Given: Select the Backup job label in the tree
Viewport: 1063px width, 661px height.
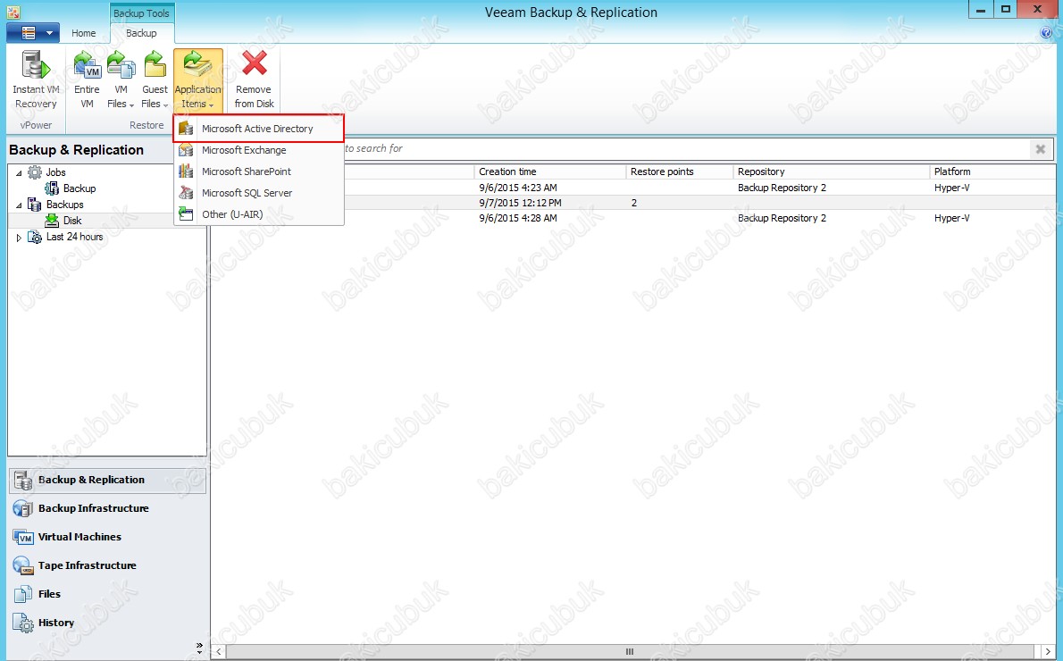Looking at the screenshot, I should pos(80,188).
